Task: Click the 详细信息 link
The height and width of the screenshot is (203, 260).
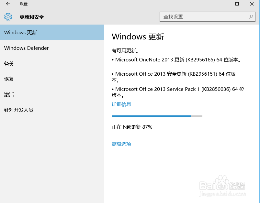Action: 121,104
